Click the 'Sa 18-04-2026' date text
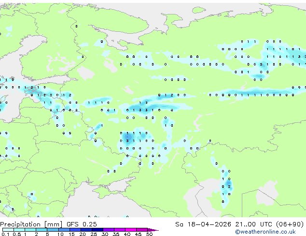 pos(203,224)
